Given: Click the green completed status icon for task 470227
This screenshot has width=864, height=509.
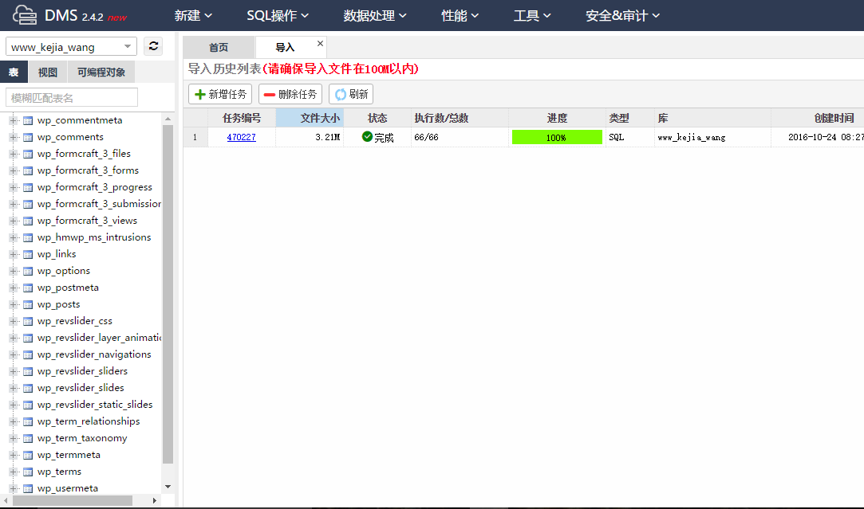Looking at the screenshot, I should [x=366, y=136].
